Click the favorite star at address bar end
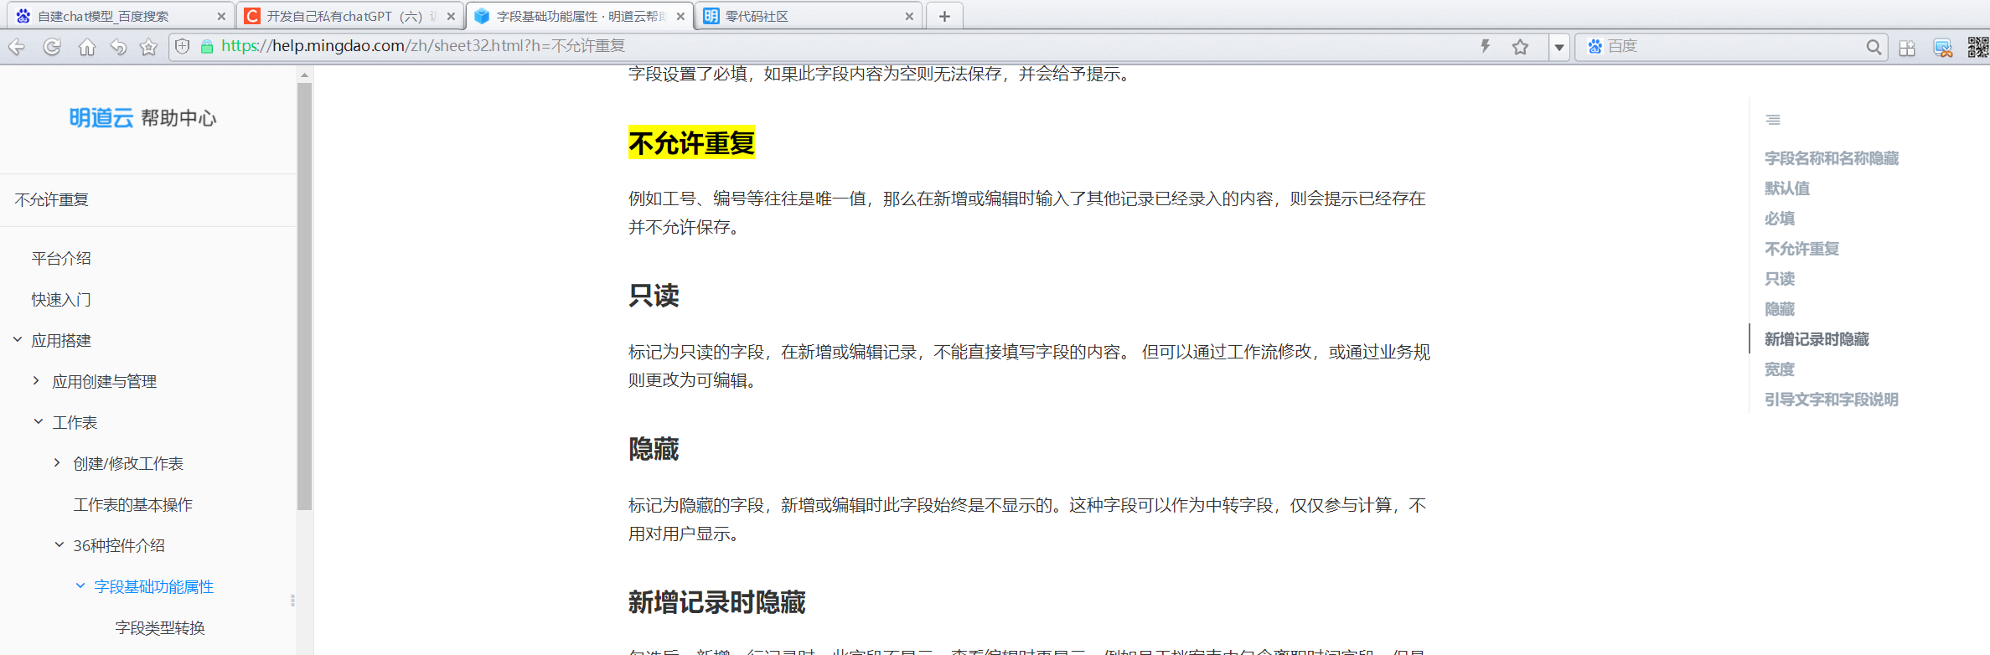The image size is (1990, 655). tap(1520, 47)
